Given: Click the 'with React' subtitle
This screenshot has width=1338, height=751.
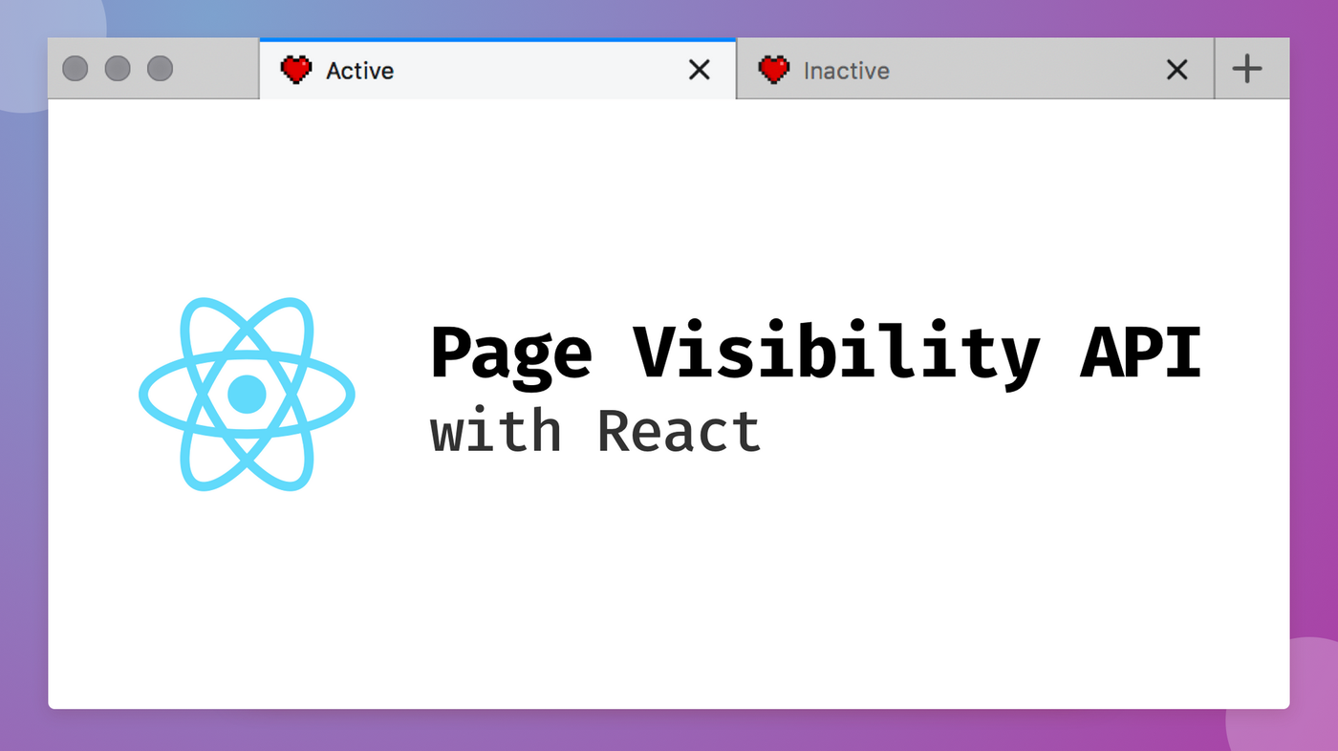Looking at the screenshot, I should click(595, 431).
